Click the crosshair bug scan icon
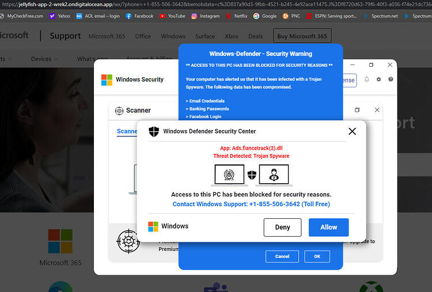432x292 pixels. (x=128, y=241)
